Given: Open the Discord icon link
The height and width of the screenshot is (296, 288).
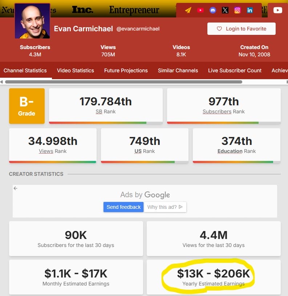Looking at the screenshot, I should click(x=213, y=10).
